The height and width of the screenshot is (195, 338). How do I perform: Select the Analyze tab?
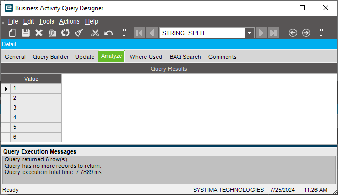(112, 56)
